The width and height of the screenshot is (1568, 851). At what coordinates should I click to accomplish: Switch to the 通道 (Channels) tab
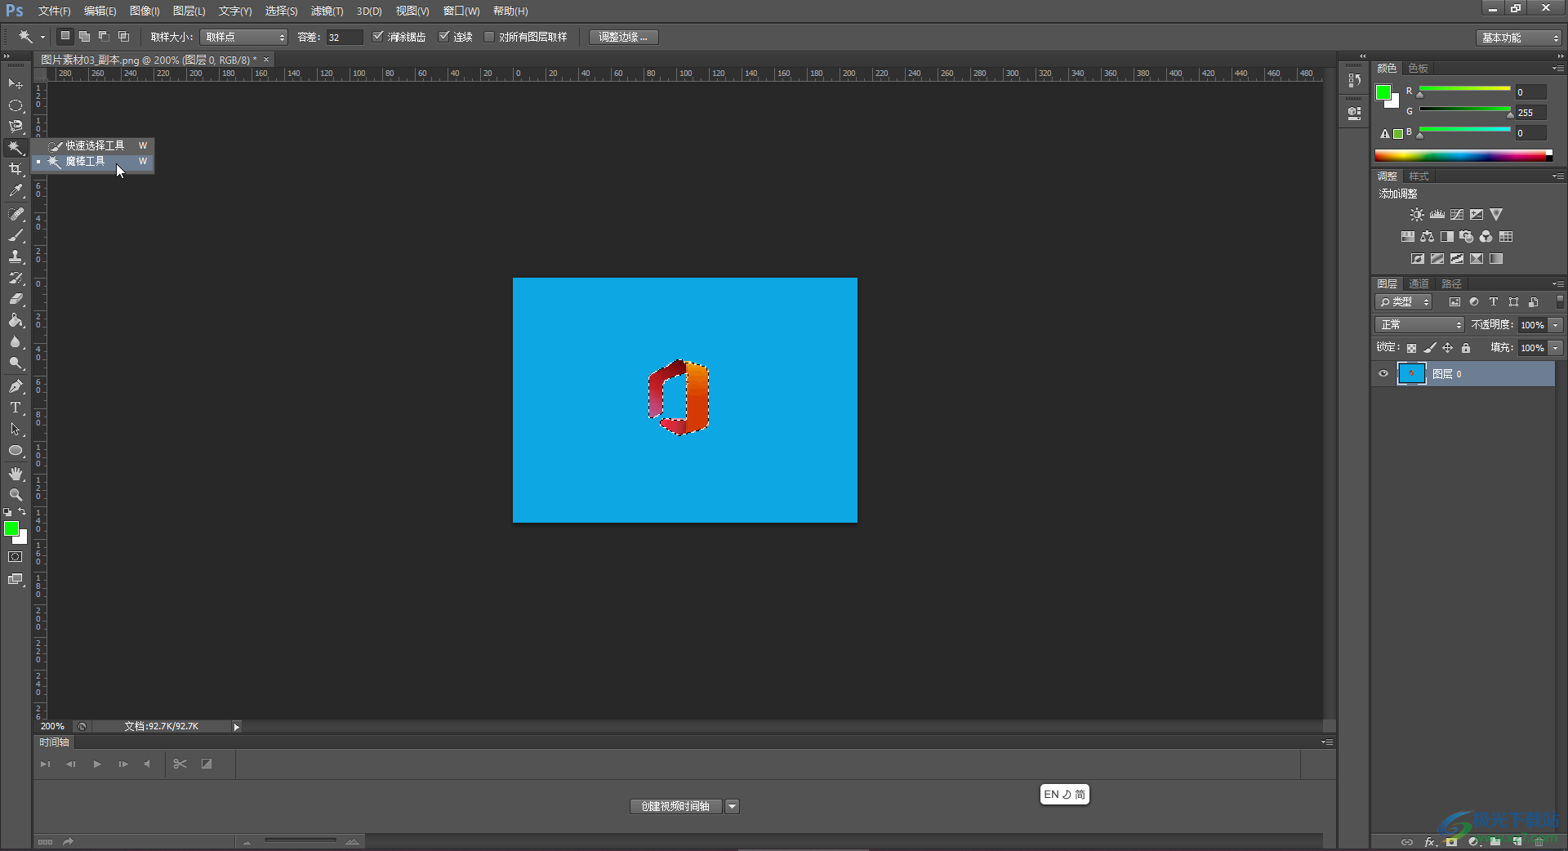1419,284
